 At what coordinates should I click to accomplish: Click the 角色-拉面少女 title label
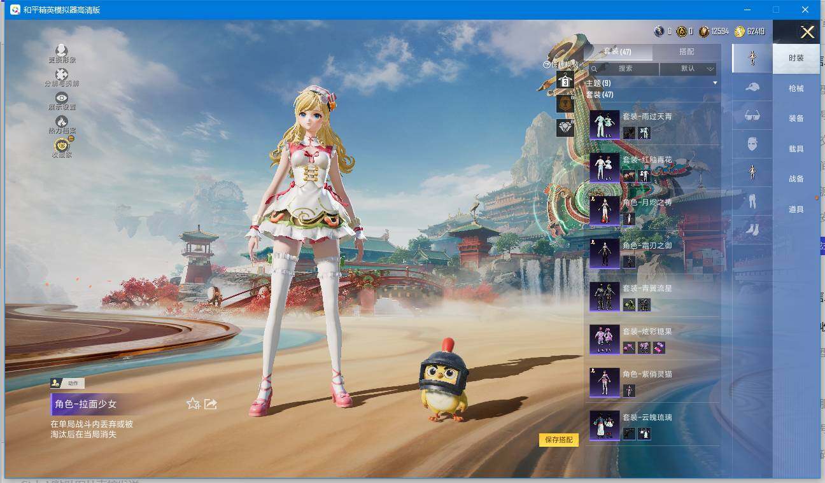click(86, 404)
